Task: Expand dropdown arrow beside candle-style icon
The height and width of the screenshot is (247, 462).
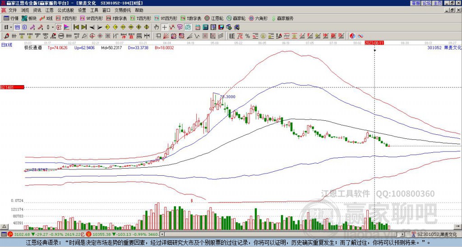Action: [x=53, y=27]
